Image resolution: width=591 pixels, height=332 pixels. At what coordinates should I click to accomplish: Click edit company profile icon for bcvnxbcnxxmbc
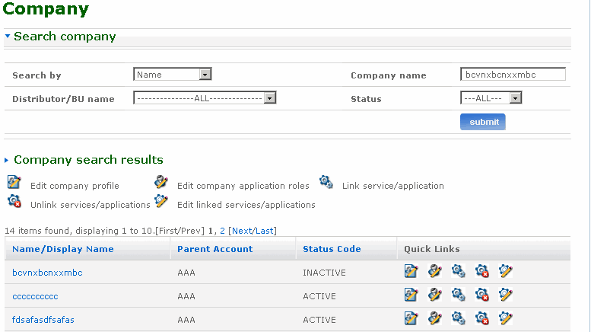coord(411,272)
